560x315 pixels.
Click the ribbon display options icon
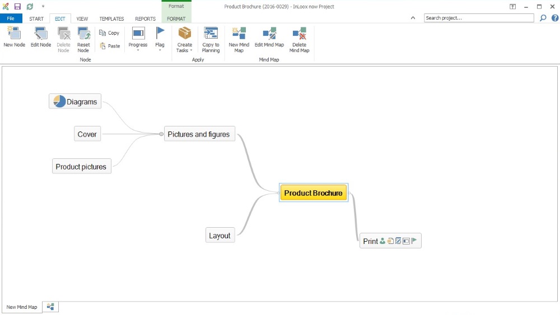tap(512, 6)
